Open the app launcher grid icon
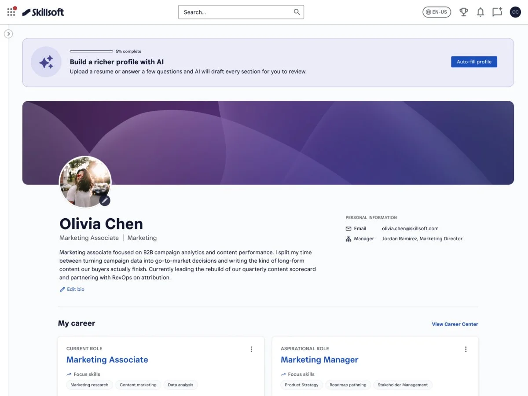Screen dimensions: 528x396 (x=11, y=12)
